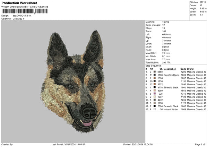The width and height of the screenshot is (208, 147).
Task: Select the row 6 Emerald Black swatch
Action: click(x=155, y=87)
